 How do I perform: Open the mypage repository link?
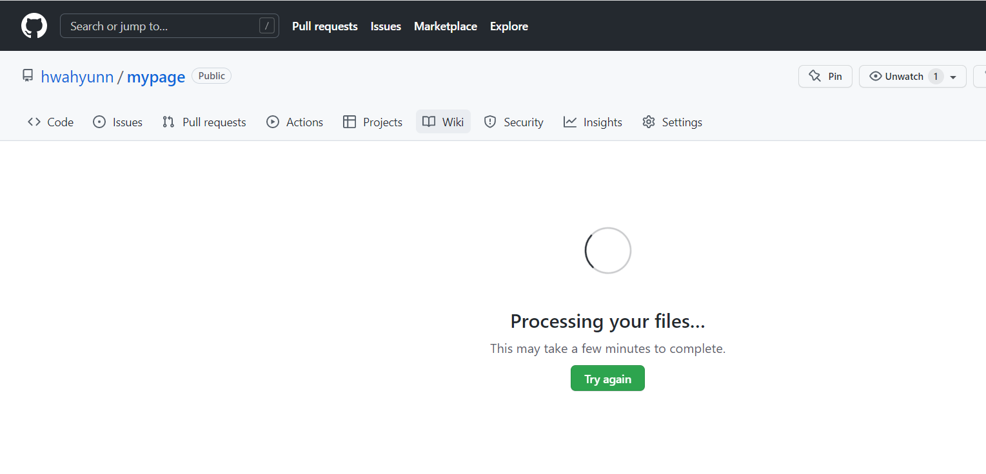tap(156, 77)
